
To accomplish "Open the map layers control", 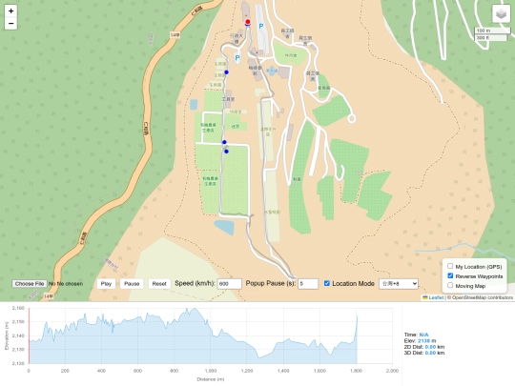I will pyautogui.click(x=501, y=14).
